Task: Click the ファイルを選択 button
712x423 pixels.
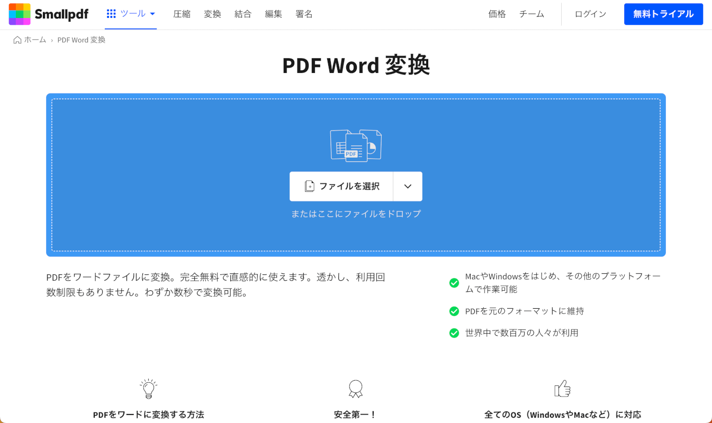Action: pyautogui.click(x=341, y=186)
